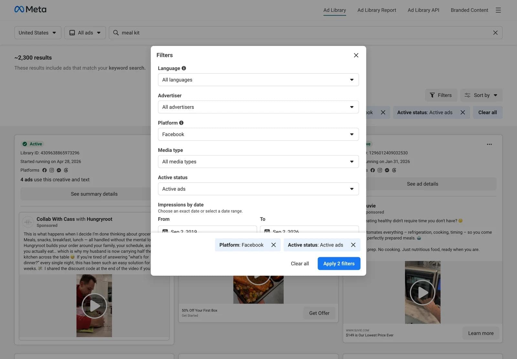The height and width of the screenshot is (359, 517).
Task: Click the Messenger platform icon on Suvie card
Action: (387, 170)
